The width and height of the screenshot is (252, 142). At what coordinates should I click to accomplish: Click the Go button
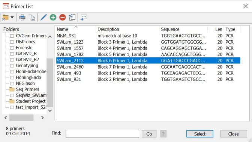click(x=149, y=134)
